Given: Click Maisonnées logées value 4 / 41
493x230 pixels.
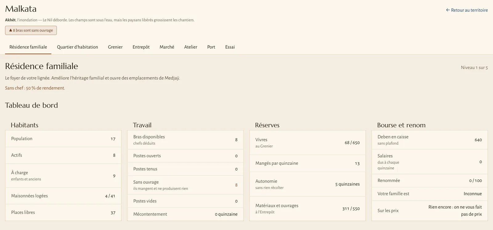Looking at the screenshot, I should (110, 196).
